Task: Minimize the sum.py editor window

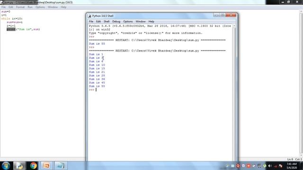Action: point(283,2)
